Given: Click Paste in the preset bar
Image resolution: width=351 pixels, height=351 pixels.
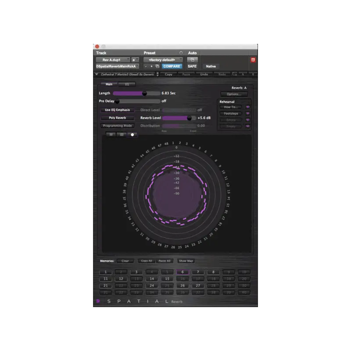Looking at the screenshot, I should pos(186,74).
